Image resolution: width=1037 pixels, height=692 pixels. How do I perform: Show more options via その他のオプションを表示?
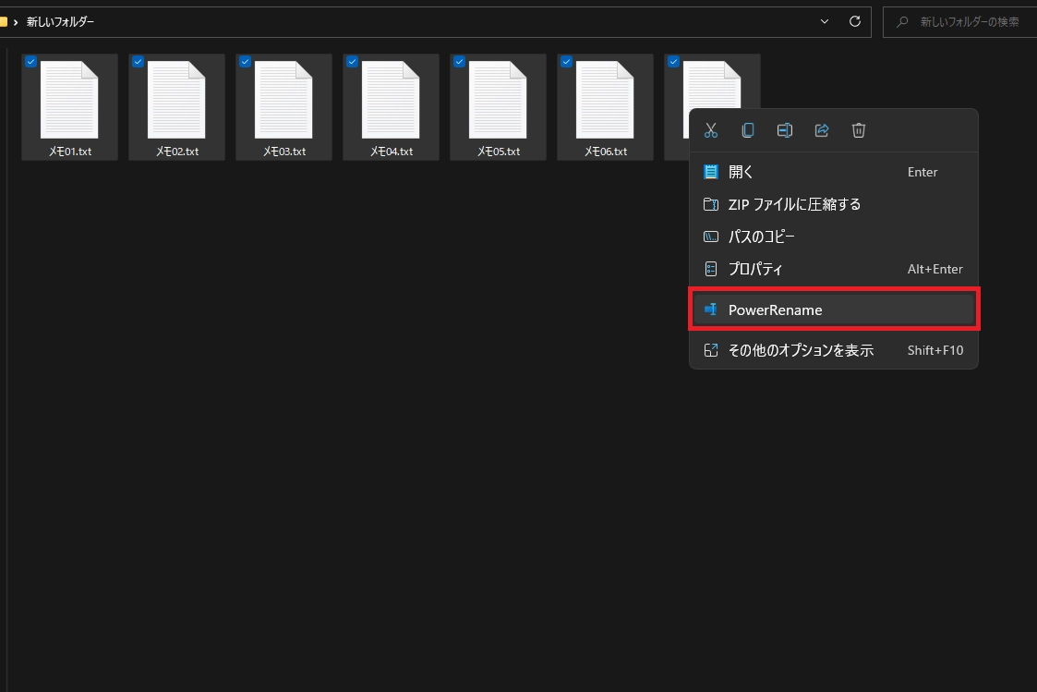[800, 350]
